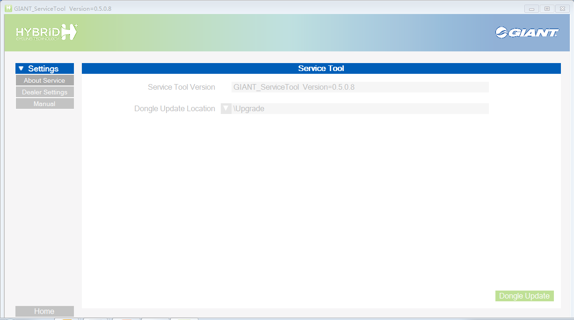Click the \Upgrade location field

point(360,108)
